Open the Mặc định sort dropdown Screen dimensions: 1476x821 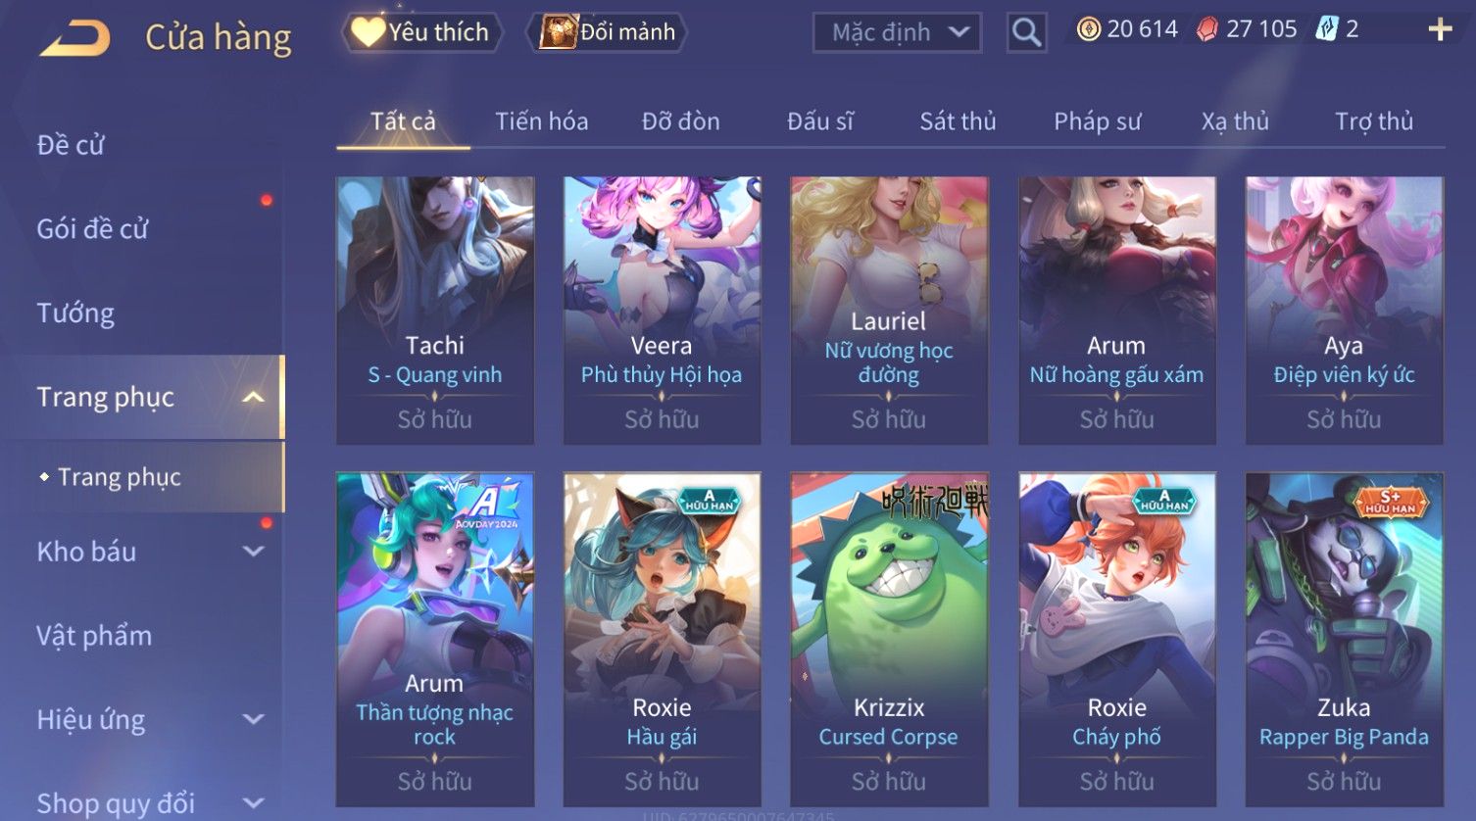coord(896,33)
